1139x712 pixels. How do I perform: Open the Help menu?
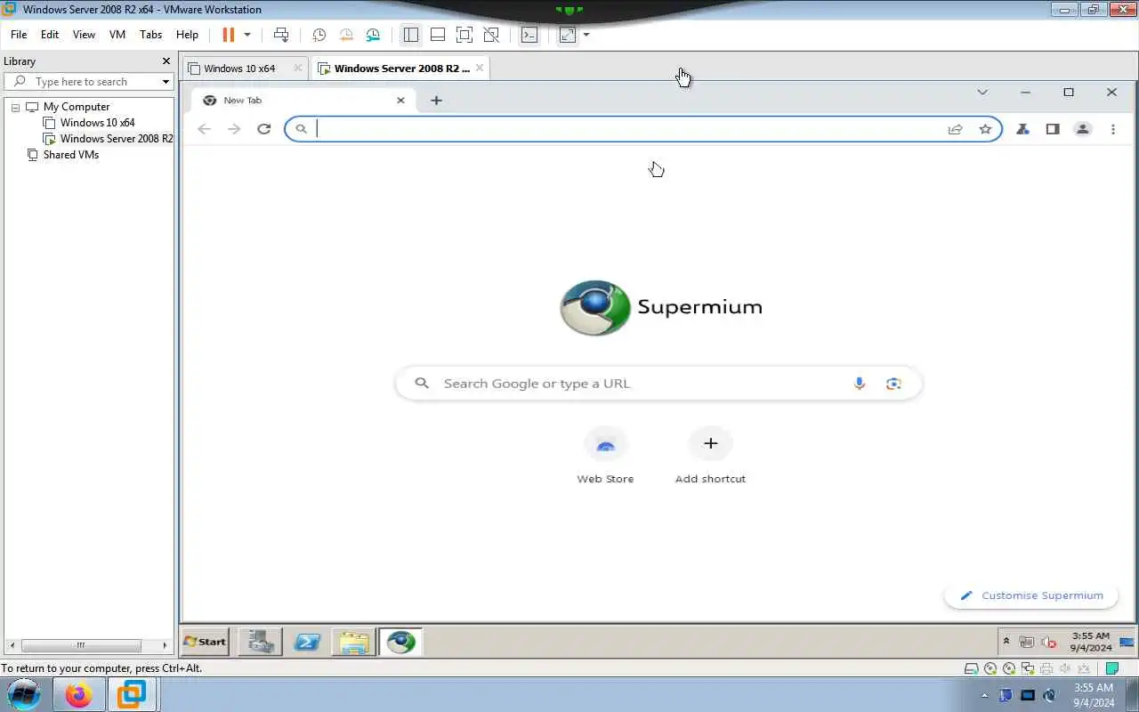pyautogui.click(x=187, y=35)
